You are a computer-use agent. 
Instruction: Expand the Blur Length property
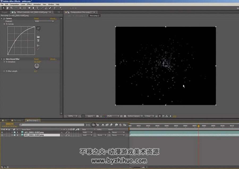(4, 71)
